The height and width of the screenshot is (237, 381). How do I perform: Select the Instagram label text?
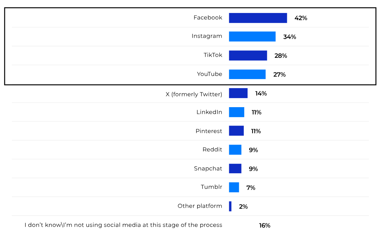[x=207, y=36]
